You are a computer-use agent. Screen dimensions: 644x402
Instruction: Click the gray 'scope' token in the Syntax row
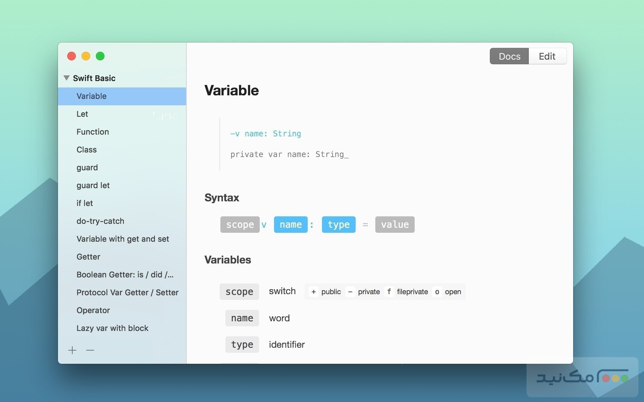click(x=239, y=224)
